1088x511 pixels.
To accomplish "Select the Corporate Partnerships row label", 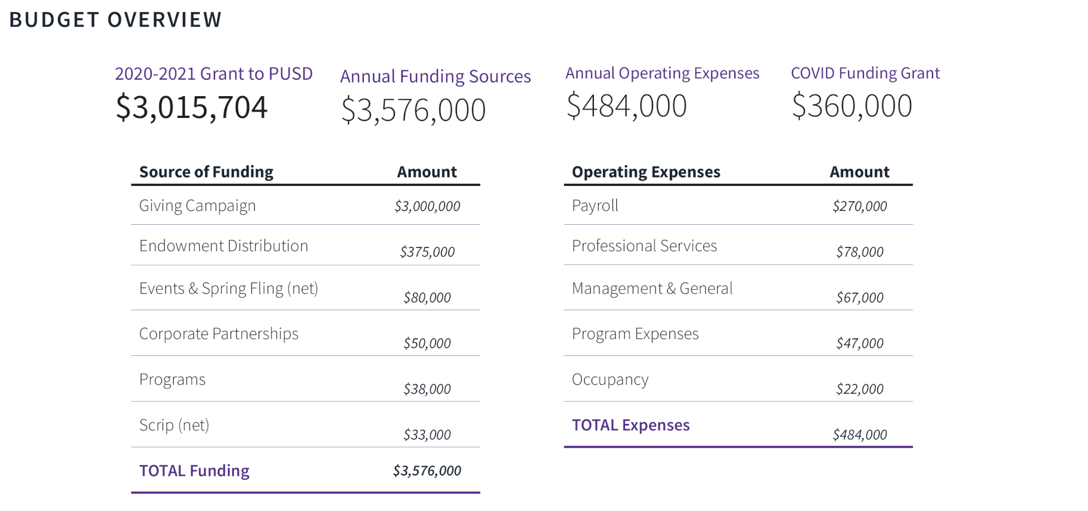I will coord(219,334).
